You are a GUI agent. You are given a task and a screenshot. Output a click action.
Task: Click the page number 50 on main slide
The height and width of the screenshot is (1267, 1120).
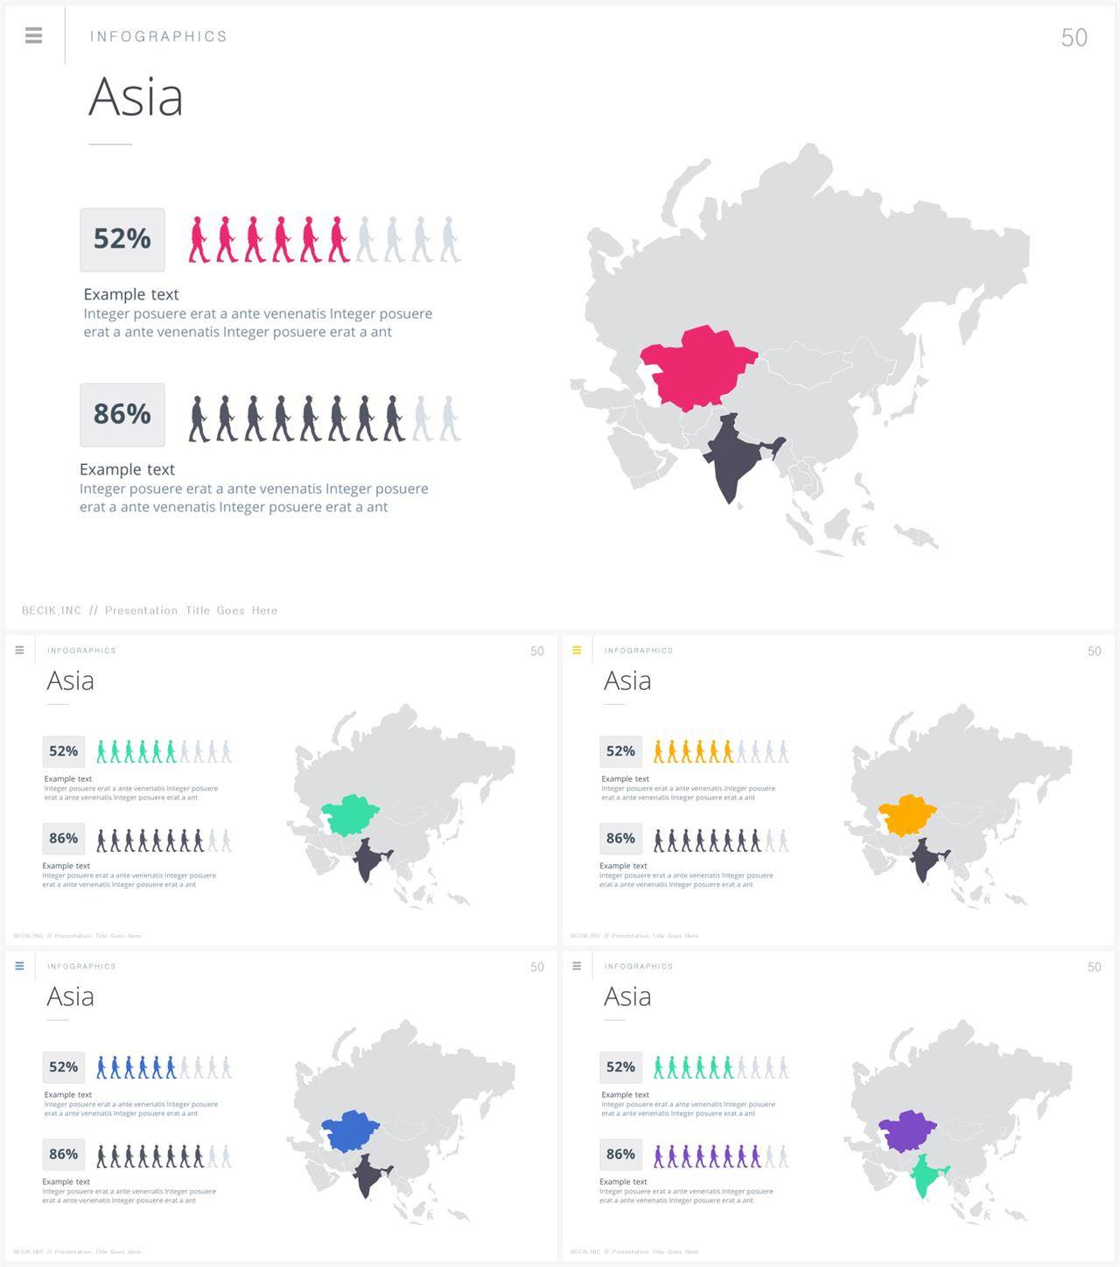click(x=1074, y=37)
